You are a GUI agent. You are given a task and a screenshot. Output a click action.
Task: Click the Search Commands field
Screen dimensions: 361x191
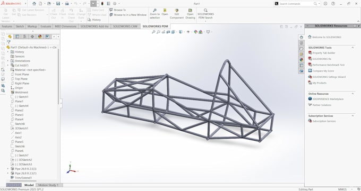pos(296,4)
